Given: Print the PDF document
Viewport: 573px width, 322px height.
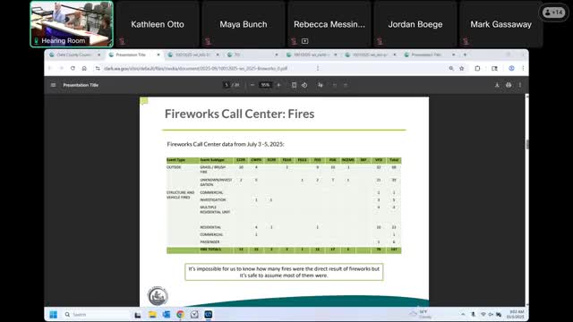Looking at the screenshot, I should coord(509,85).
